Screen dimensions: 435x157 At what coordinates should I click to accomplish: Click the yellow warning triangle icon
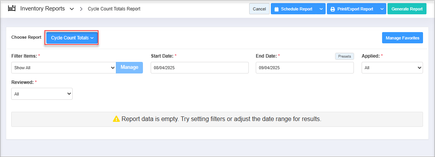[116, 119]
